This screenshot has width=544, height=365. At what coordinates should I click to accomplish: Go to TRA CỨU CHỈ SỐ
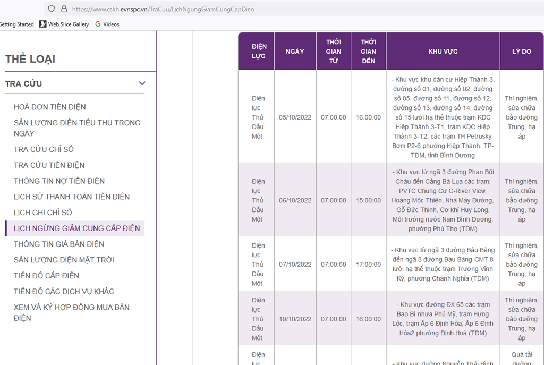[44, 149]
